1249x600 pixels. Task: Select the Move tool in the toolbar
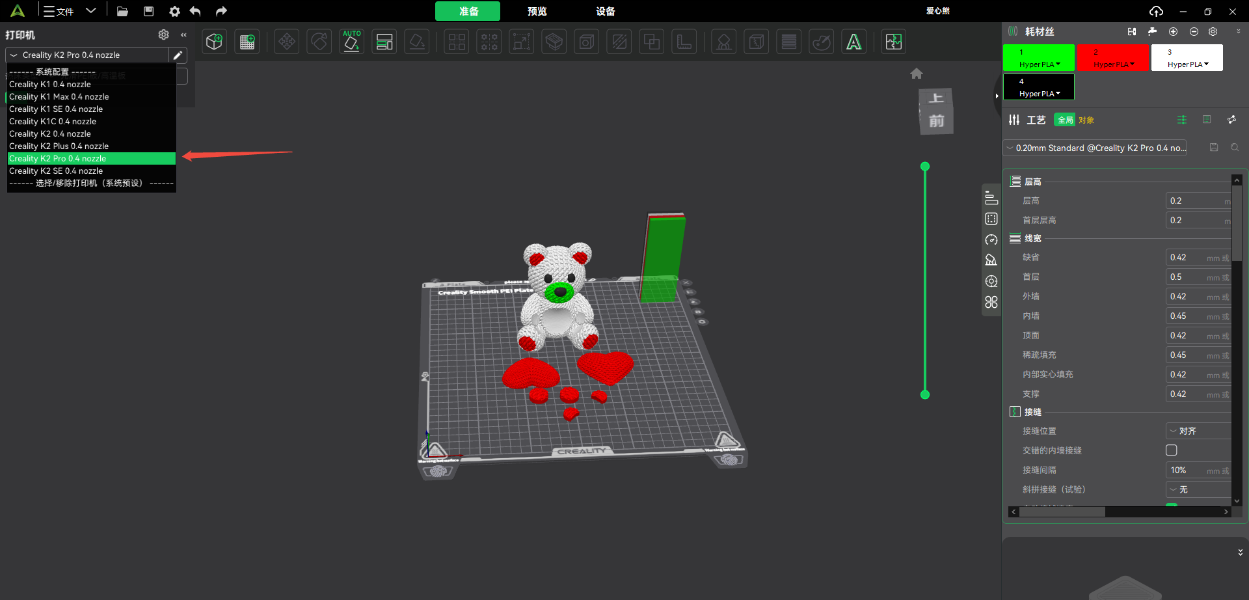pos(286,42)
